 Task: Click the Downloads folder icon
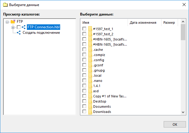tap(90, 111)
